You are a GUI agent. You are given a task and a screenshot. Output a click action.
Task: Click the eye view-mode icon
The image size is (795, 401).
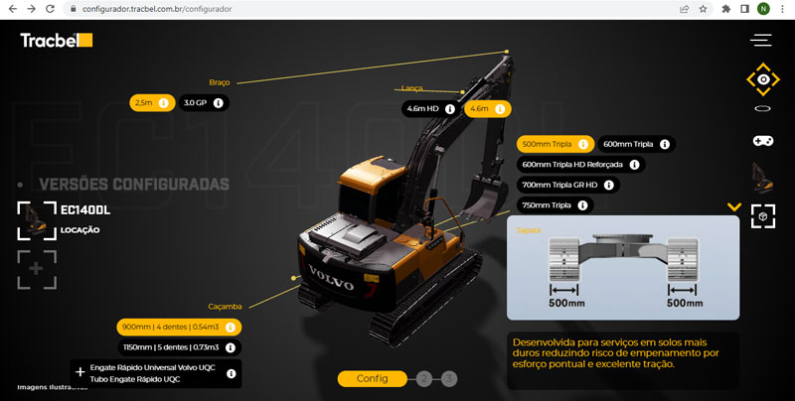pyautogui.click(x=762, y=79)
